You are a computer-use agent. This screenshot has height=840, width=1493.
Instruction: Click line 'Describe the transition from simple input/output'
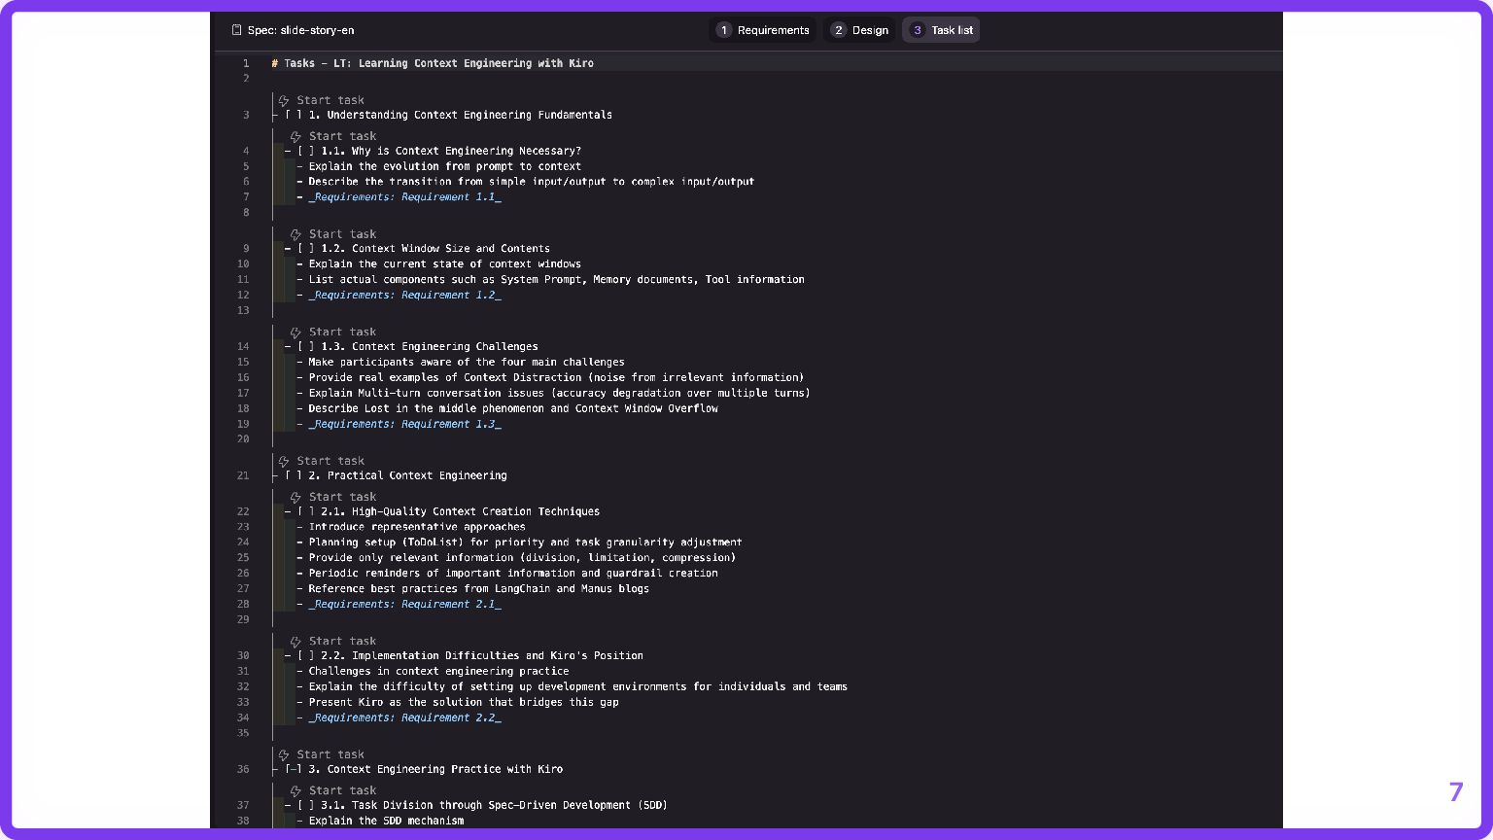point(532,182)
